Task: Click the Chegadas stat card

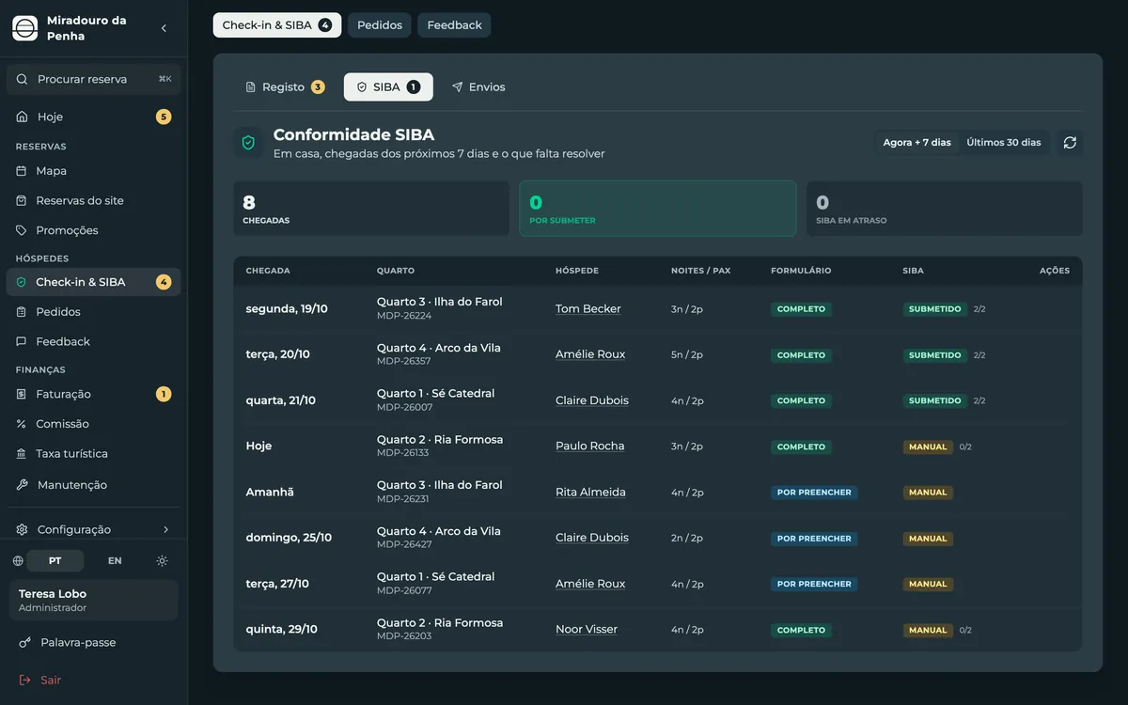Action: pos(371,209)
